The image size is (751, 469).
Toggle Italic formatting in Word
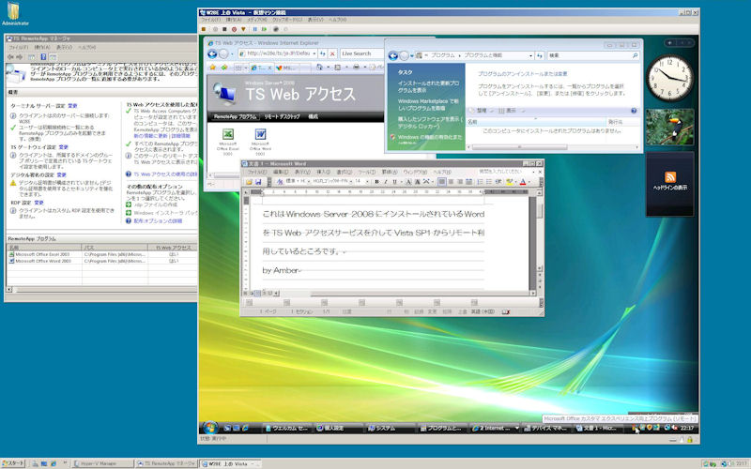386,182
